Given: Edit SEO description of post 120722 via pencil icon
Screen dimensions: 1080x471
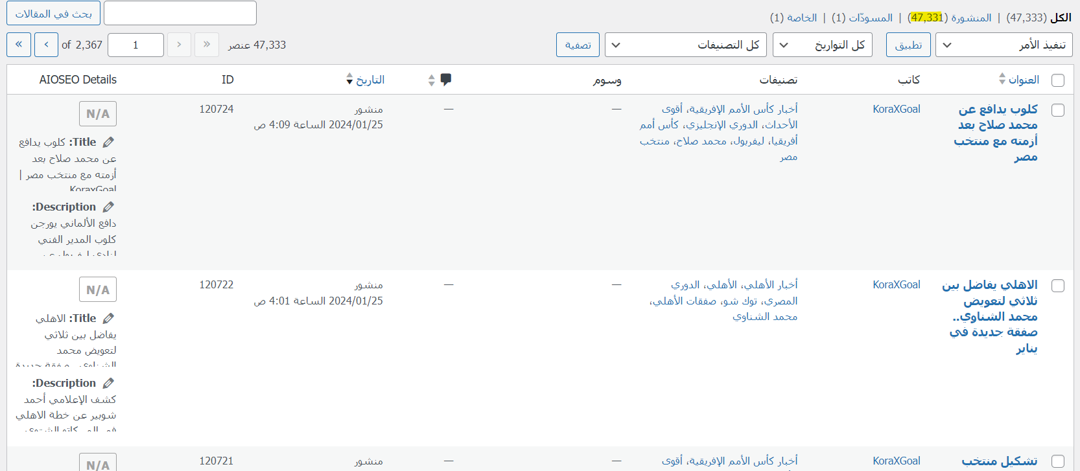Looking at the screenshot, I should tap(108, 383).
